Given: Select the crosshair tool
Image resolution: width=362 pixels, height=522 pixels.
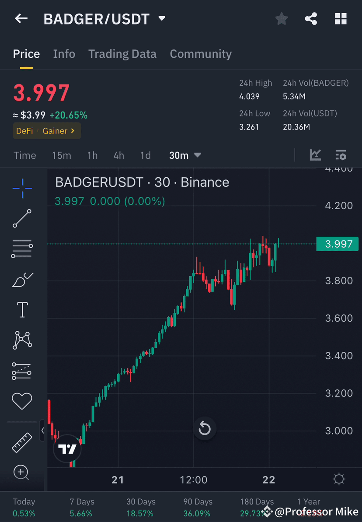Looking at the screenshot, I should coord(22,188).
